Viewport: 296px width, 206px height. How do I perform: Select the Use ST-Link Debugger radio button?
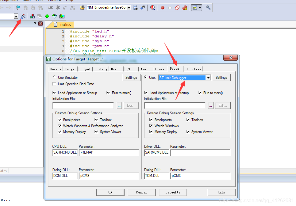point(145,77)
